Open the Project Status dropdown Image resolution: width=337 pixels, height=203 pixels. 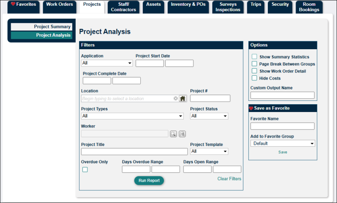[x=209, y=116]
